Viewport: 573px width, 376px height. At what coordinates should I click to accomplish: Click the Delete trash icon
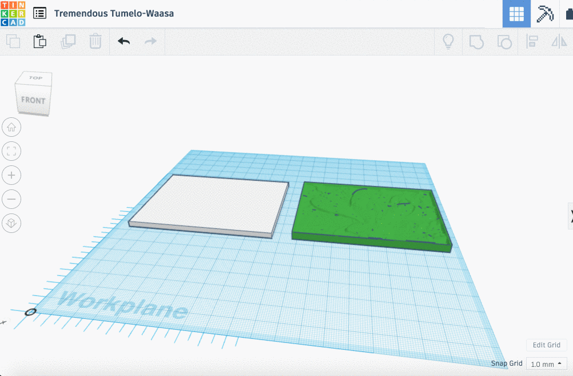(95, 41)
